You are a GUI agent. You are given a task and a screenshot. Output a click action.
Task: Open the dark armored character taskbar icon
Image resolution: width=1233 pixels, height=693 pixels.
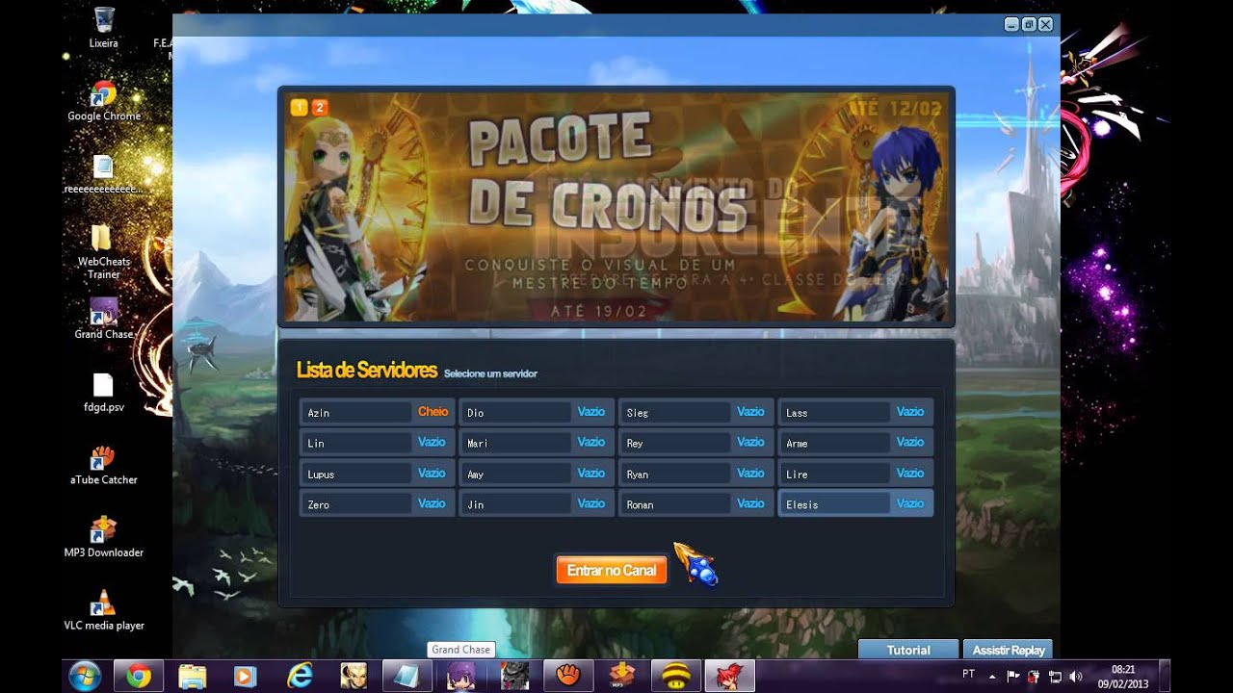pos(514,677)
